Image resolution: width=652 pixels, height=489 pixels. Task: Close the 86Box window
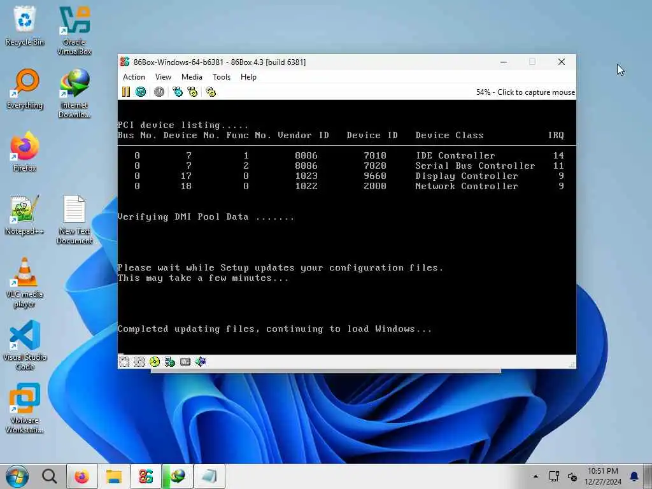(562, 62)
